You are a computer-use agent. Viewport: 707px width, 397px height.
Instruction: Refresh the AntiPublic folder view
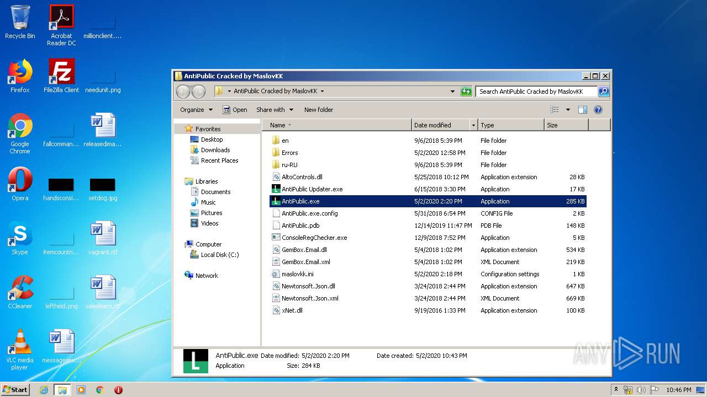tap(466, 92)
